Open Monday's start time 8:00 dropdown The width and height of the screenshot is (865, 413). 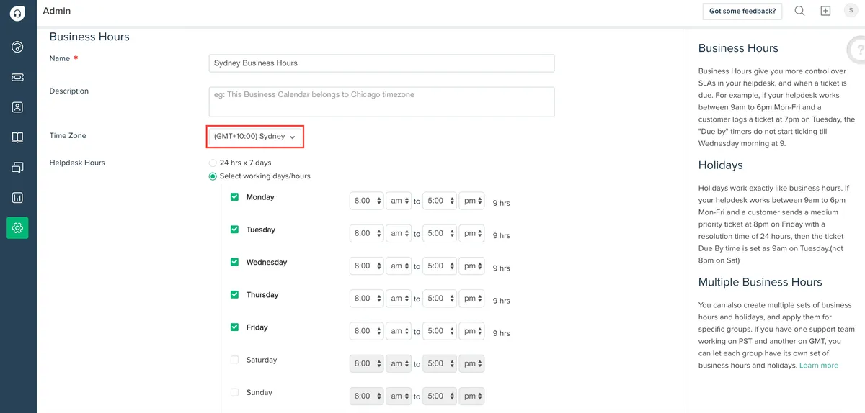point(367,201)
